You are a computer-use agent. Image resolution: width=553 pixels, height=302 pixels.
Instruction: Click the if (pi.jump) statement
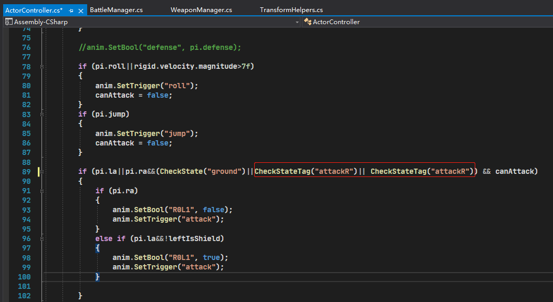click(103, 114)
